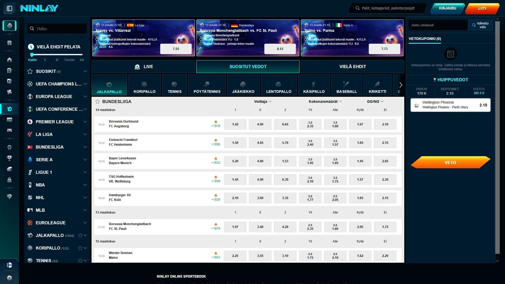Click the gift promotions icon in sidebar
Screen dimensions: 505x284
[9, 43]
